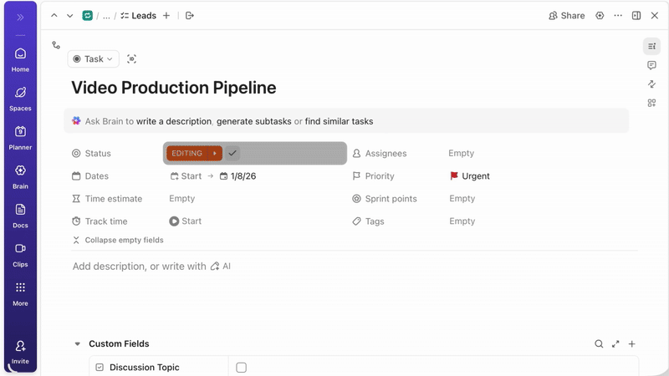
Task: Search the custom fields
Action: (599, 343)
